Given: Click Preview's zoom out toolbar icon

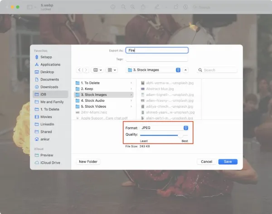Looking at the screenshot, I should tap(123, 7).
